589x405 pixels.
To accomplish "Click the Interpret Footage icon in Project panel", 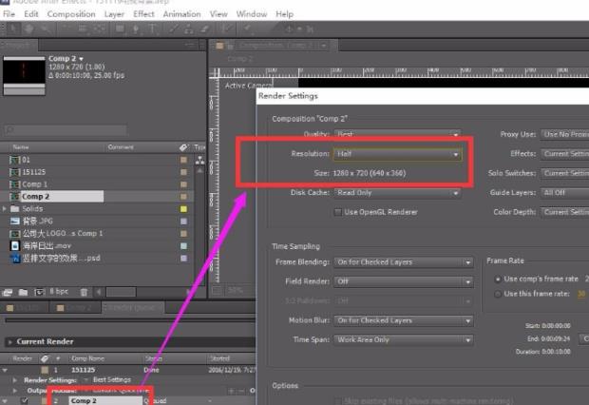I will (8, 291).
